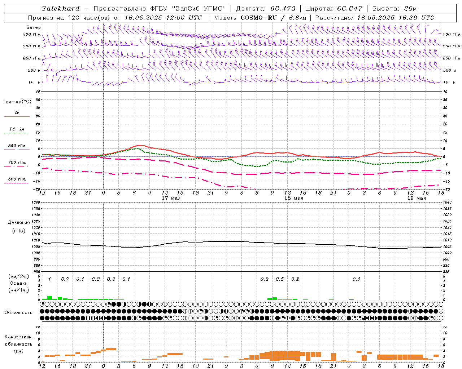The height and width of the screenshot is (369, 462).
Task: Click the 0.5 precipitation amount
Action: 280,279
